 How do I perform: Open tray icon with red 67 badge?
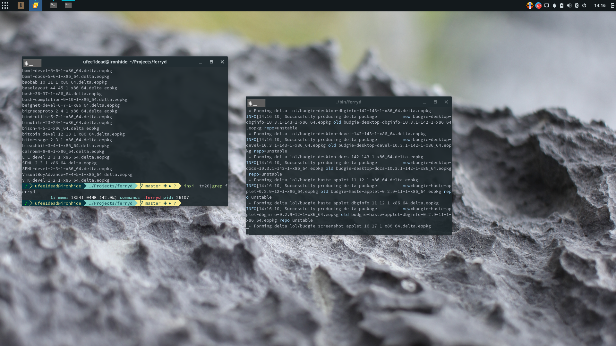click(x=538, y=5)
